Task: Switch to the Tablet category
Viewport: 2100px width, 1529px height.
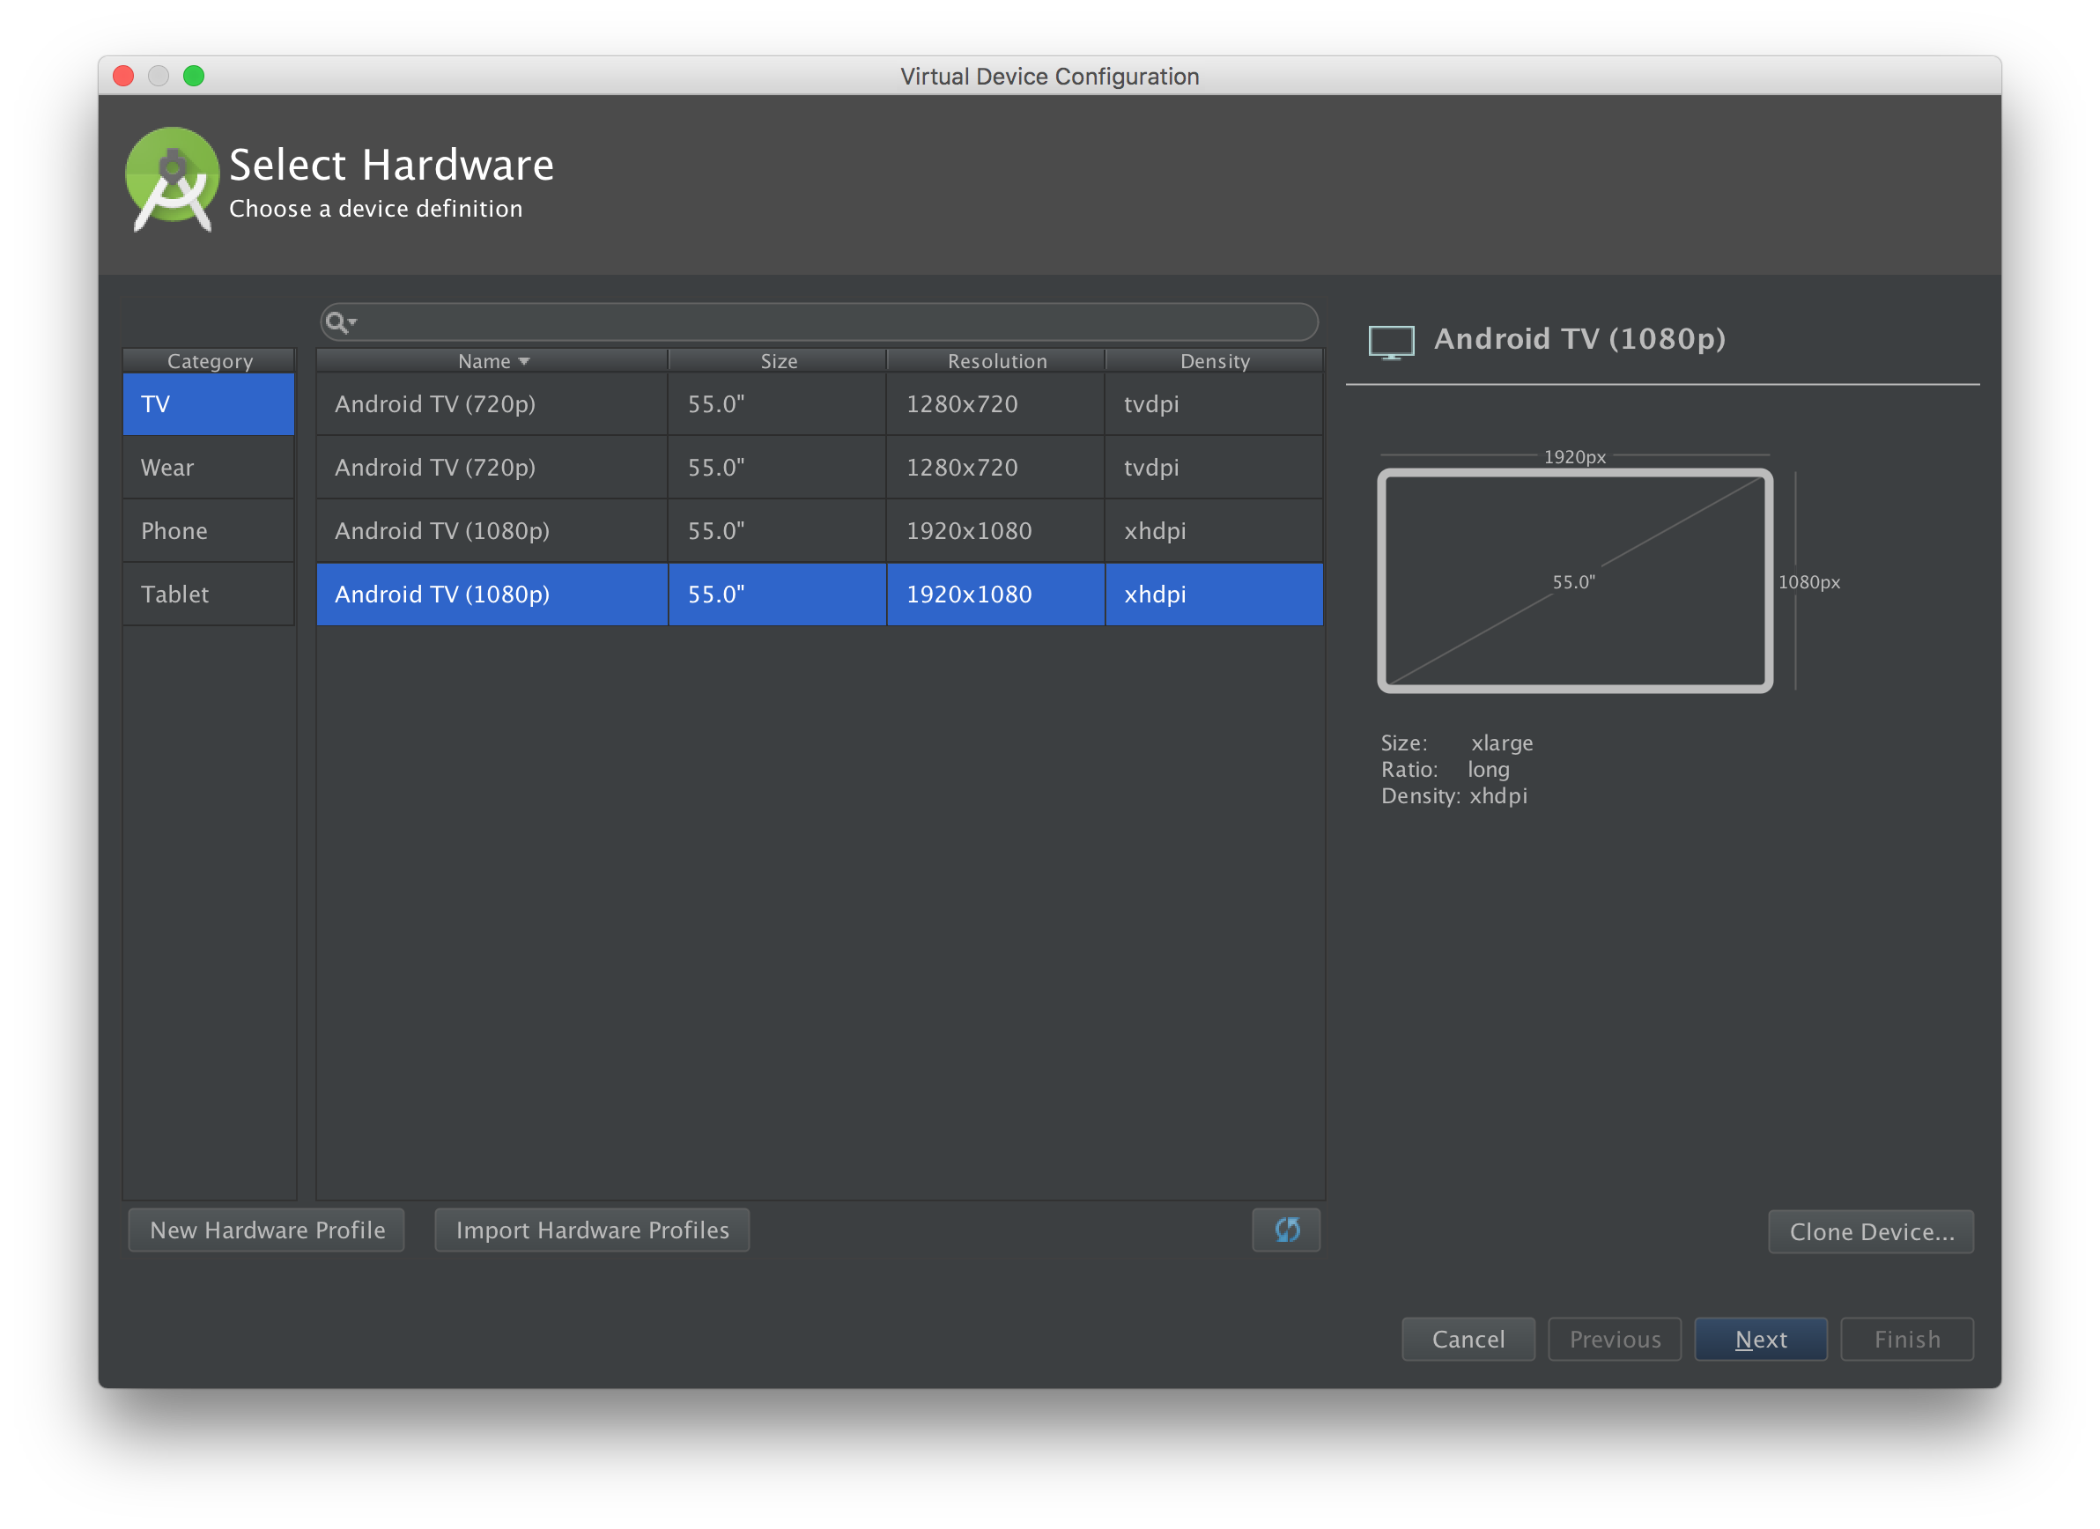Action: [x=209, y=595]
